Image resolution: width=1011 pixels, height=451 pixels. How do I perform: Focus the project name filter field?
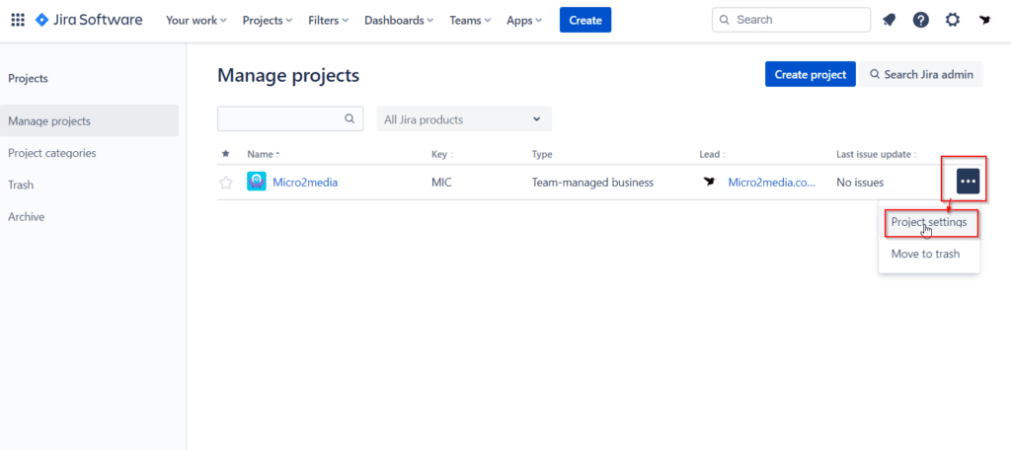tap(290, 119)
